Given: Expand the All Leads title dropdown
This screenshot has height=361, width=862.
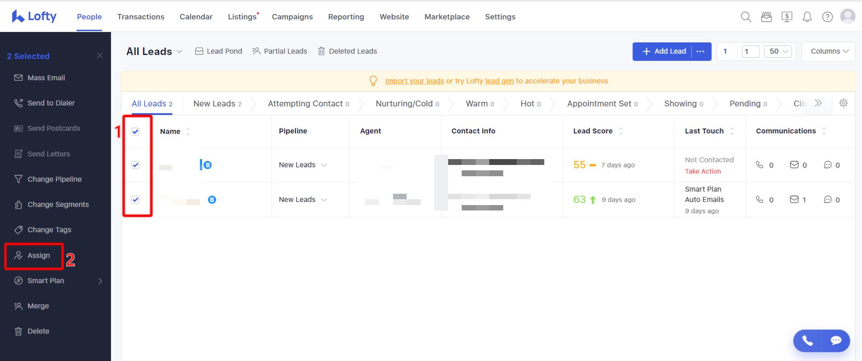Looking at the screenshot, I should click(x=179, y=51).
